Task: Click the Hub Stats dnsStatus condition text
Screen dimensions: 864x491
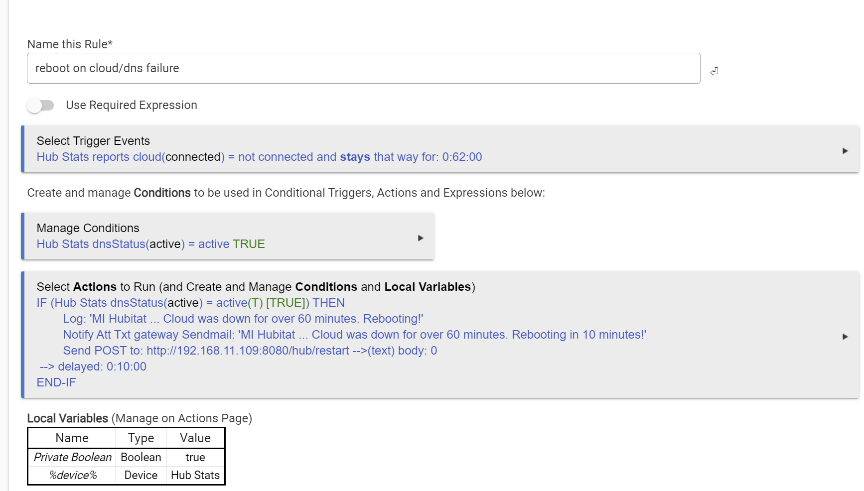Action: [x=150, y=244]
